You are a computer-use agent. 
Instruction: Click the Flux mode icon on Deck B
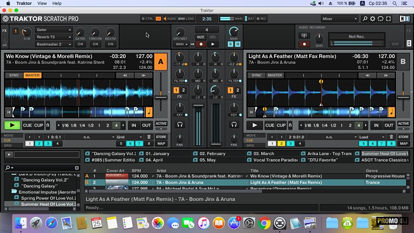click(x=290, y=125)
